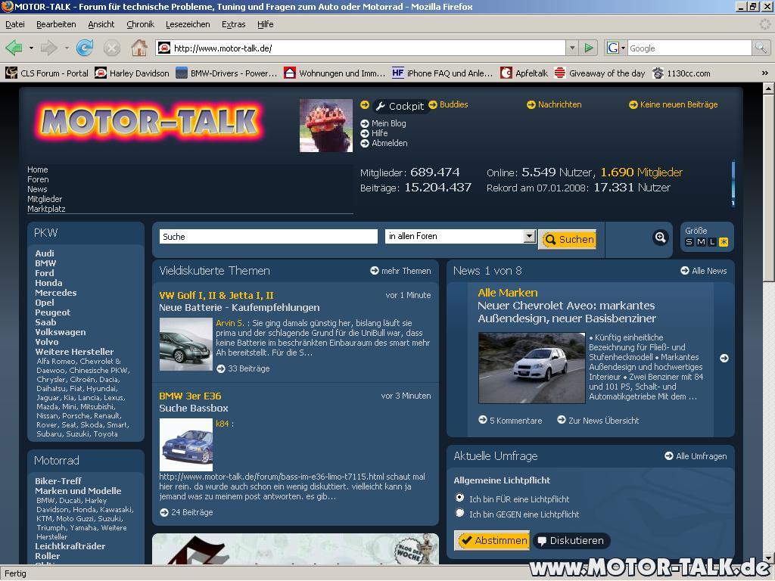Reload the page with the refresh icon
Screen dimensions: 775x581
85,48
